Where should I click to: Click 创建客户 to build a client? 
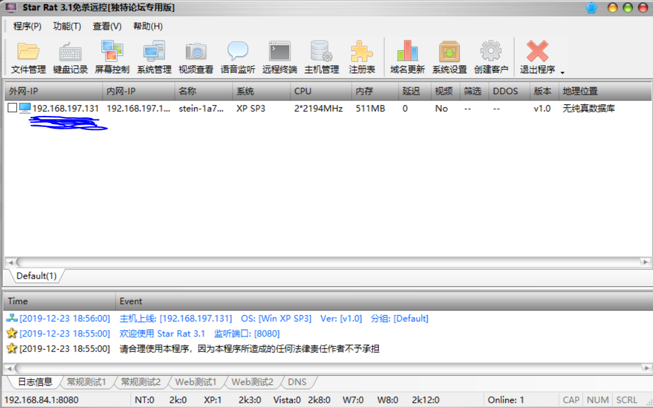(491, 58)
